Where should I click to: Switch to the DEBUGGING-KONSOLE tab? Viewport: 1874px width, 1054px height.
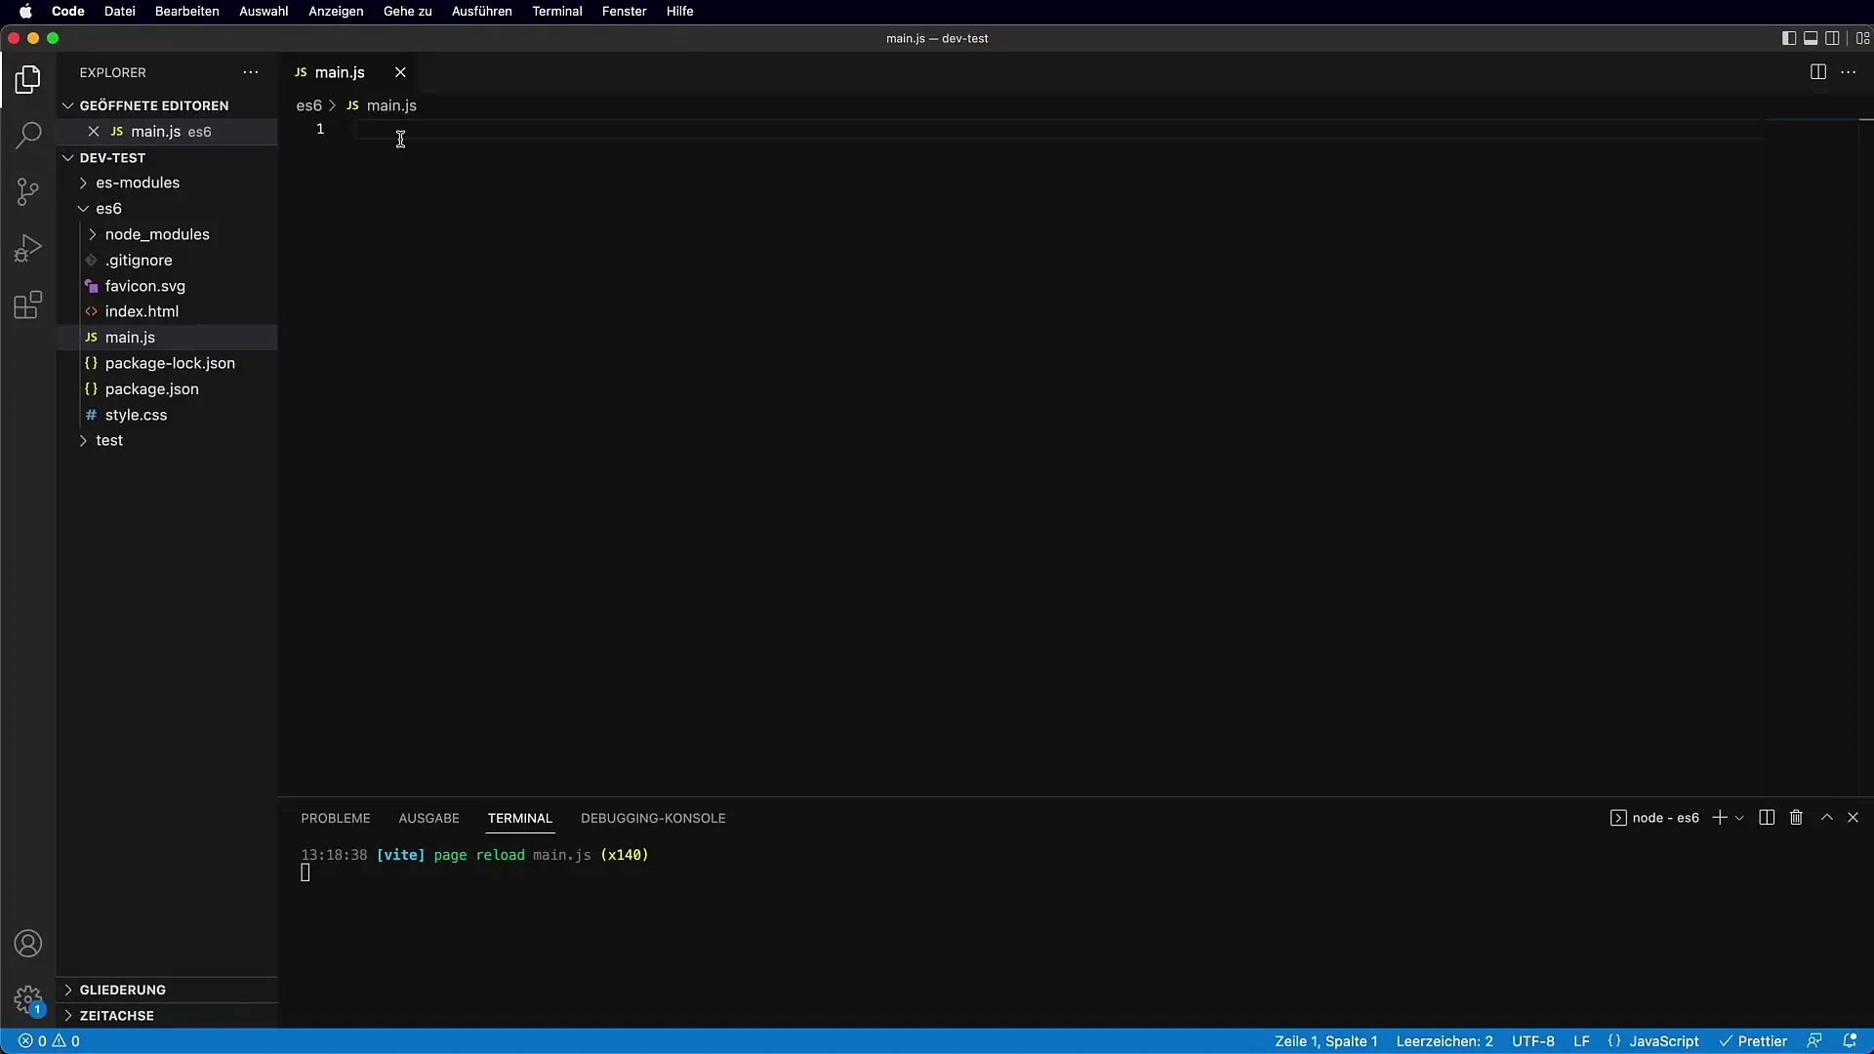(x=653, y=818)
